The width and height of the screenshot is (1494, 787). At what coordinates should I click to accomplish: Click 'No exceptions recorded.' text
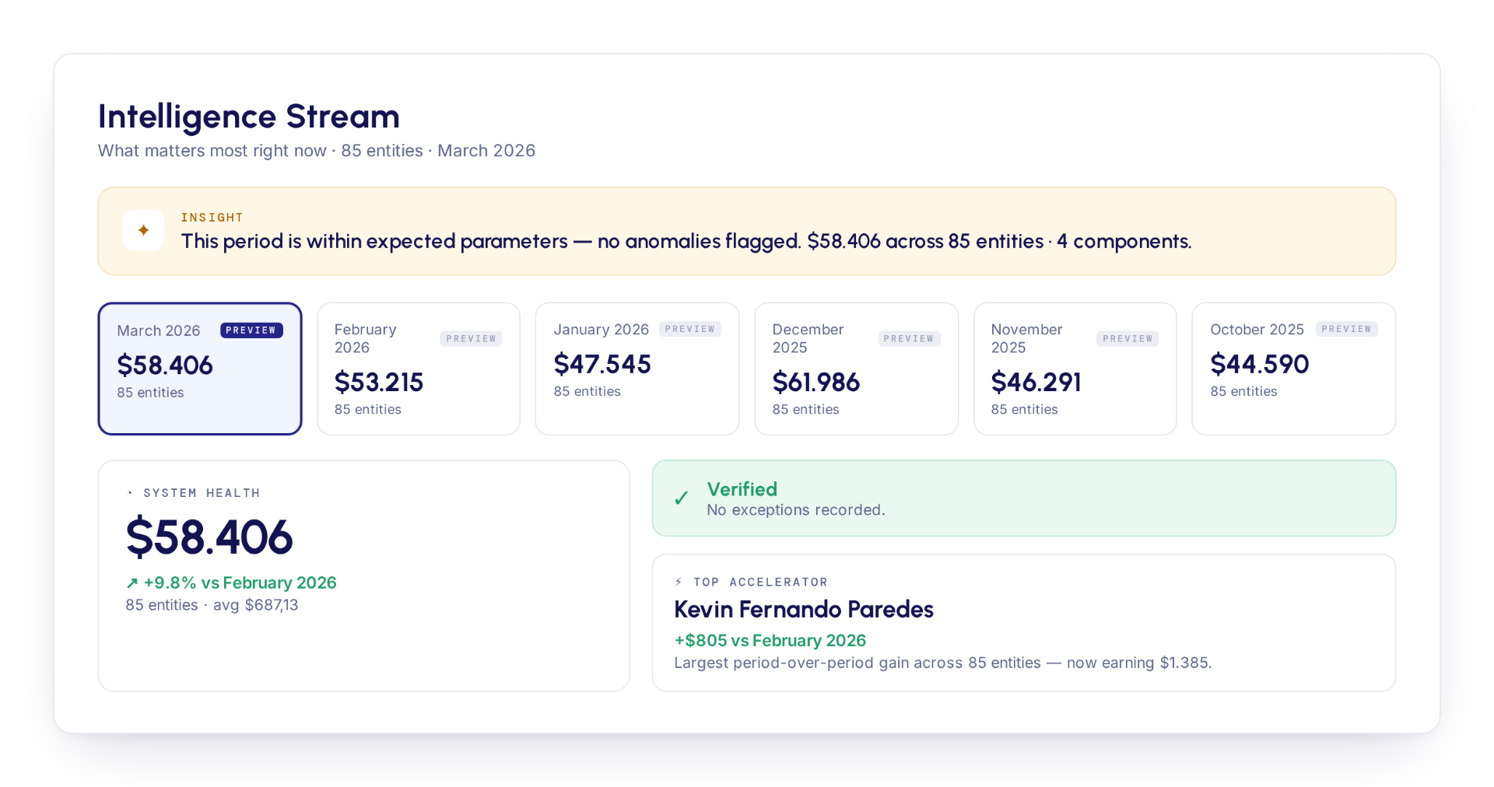click(796, 510)
